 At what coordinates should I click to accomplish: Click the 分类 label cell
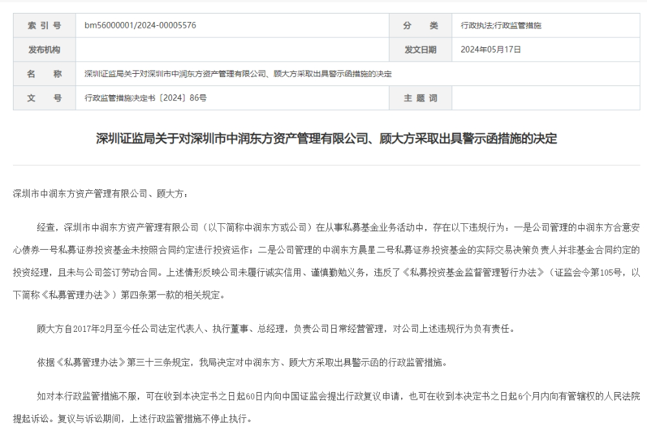click(421, 25)
